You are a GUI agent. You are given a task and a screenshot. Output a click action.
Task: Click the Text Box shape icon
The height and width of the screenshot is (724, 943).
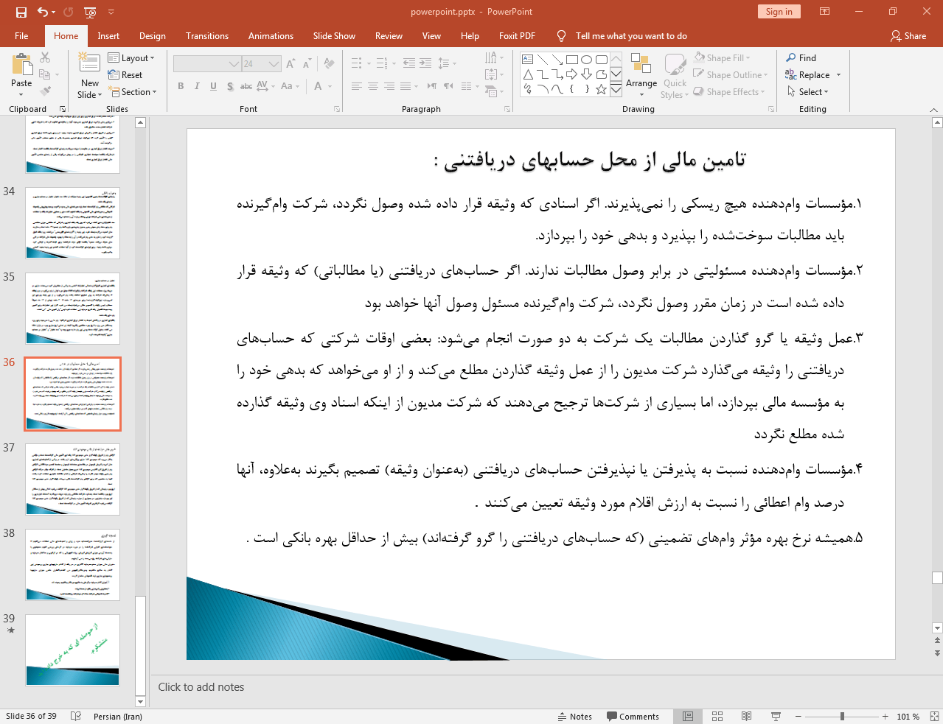tap(528, 60)
